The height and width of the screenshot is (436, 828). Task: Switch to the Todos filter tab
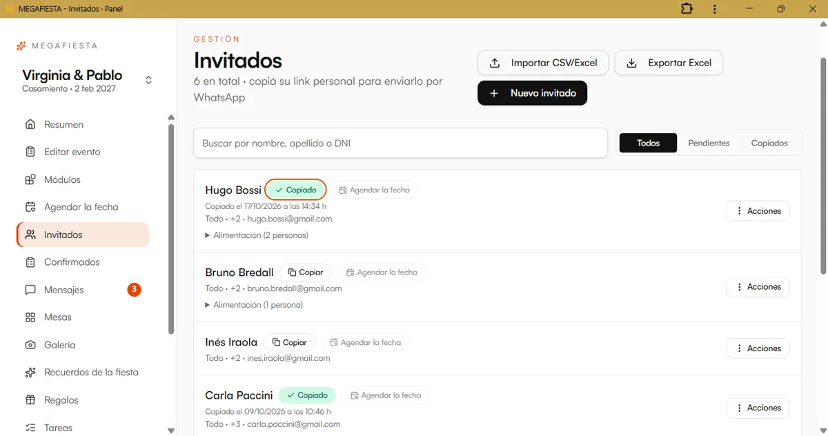(648, 143)
